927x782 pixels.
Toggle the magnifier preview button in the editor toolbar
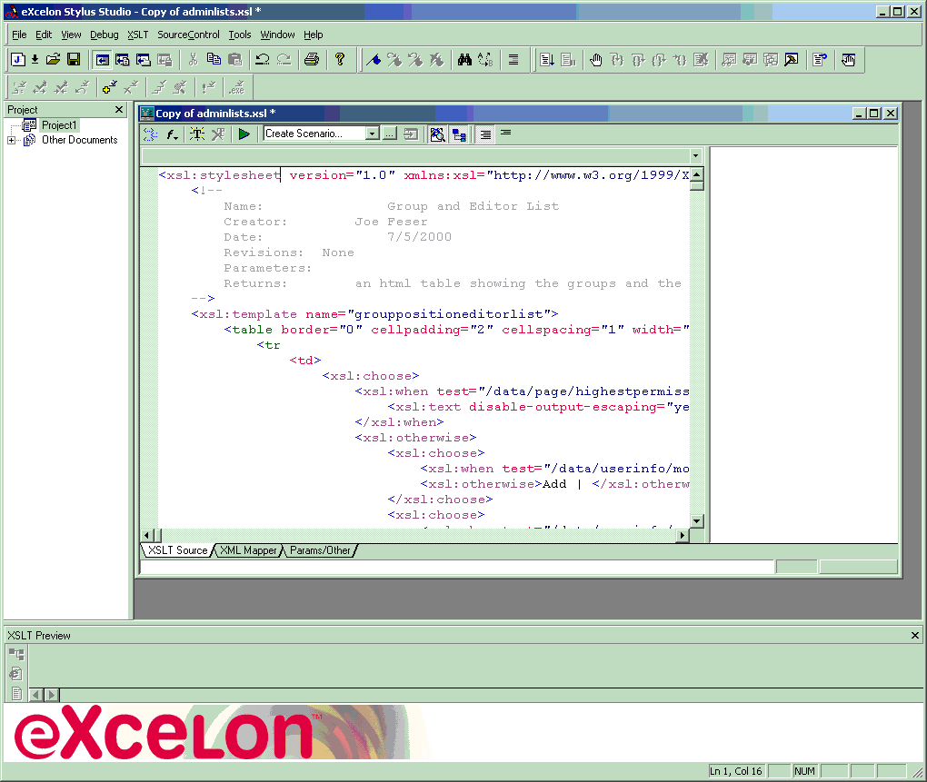pyautogui.click(x=438, y=134)
